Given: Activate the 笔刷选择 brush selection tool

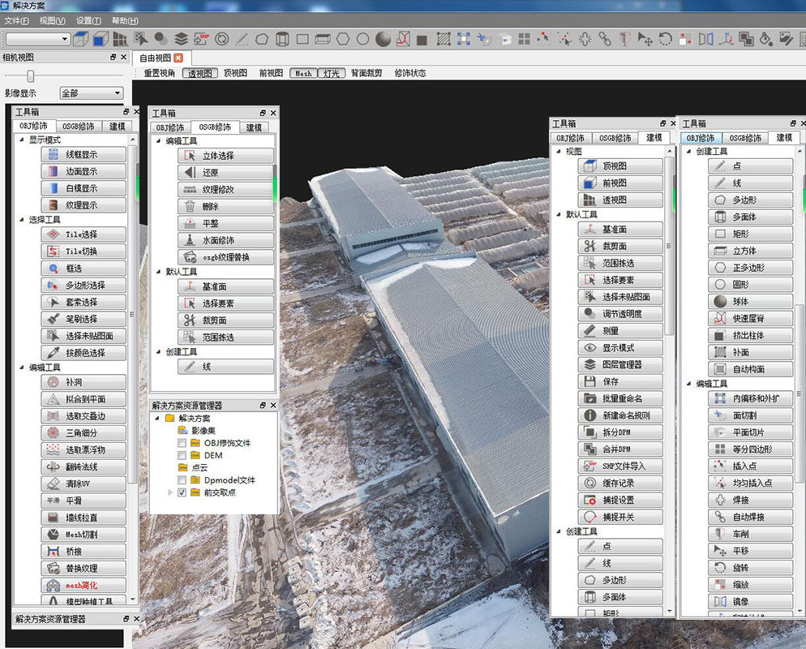Looking at the screenshot, I should tap(84, 318).
